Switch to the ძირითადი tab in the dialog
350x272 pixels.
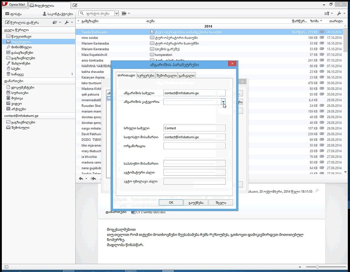(126, 75)
